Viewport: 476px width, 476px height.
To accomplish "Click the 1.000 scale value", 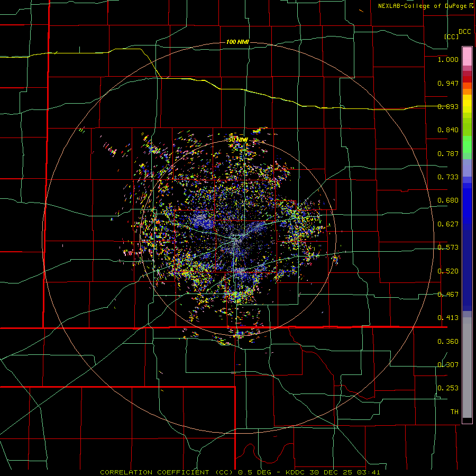I will [448, 59].
